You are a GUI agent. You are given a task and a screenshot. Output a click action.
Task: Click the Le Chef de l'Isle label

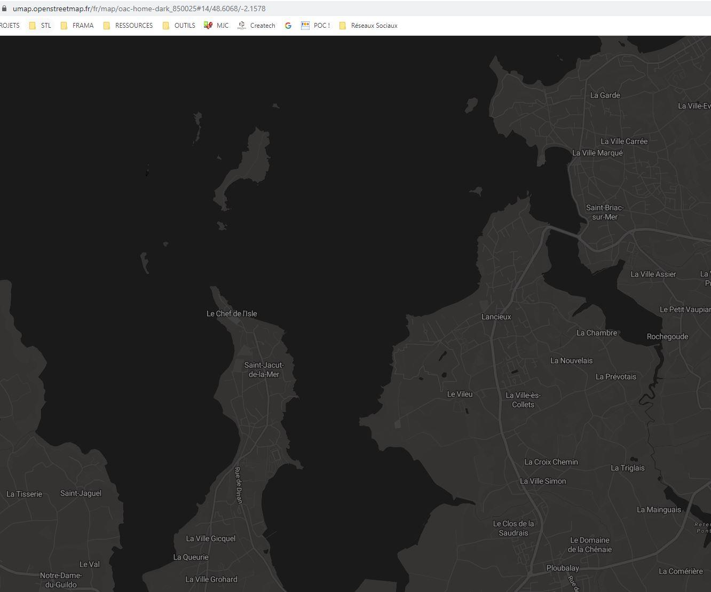point(231,313)
